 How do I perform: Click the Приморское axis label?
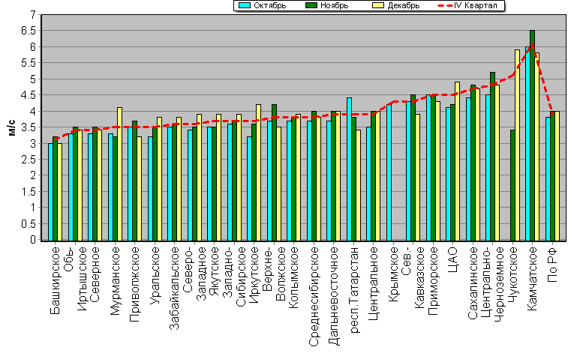(433, 280)
